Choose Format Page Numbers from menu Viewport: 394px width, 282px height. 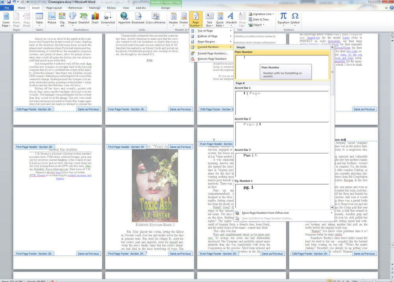tap(212, 53)
